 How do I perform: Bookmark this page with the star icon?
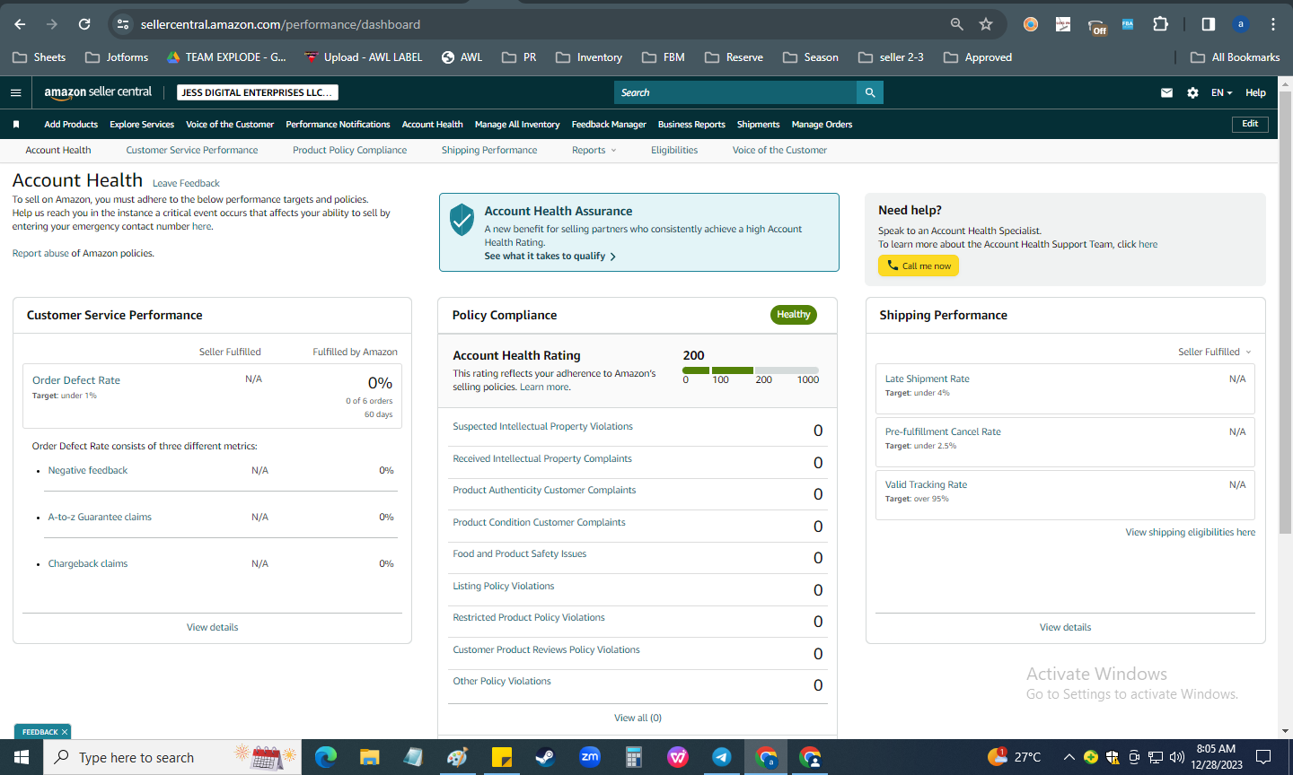[986, 24]
